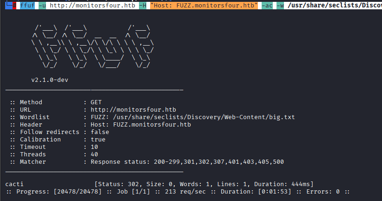Click the "cacti" subdomain result
The height and width of the screenshot is (201, 382).
pos(14,184)
